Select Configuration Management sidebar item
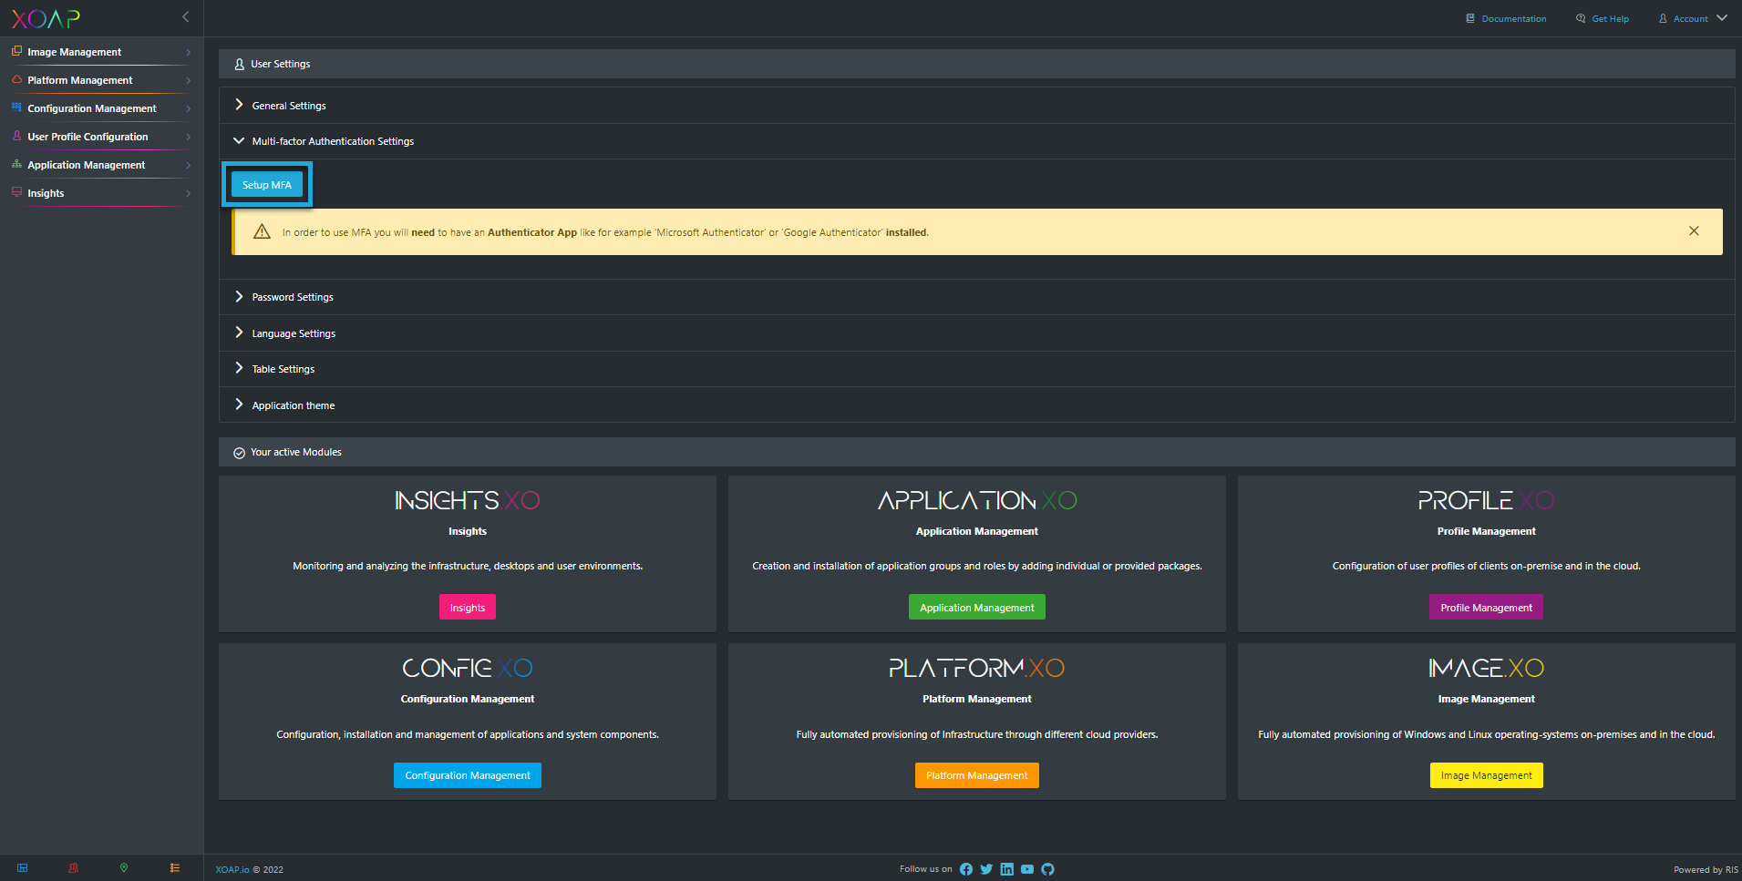The height and width of the screenshot is (881, 1742). click(x=92, y=108)
